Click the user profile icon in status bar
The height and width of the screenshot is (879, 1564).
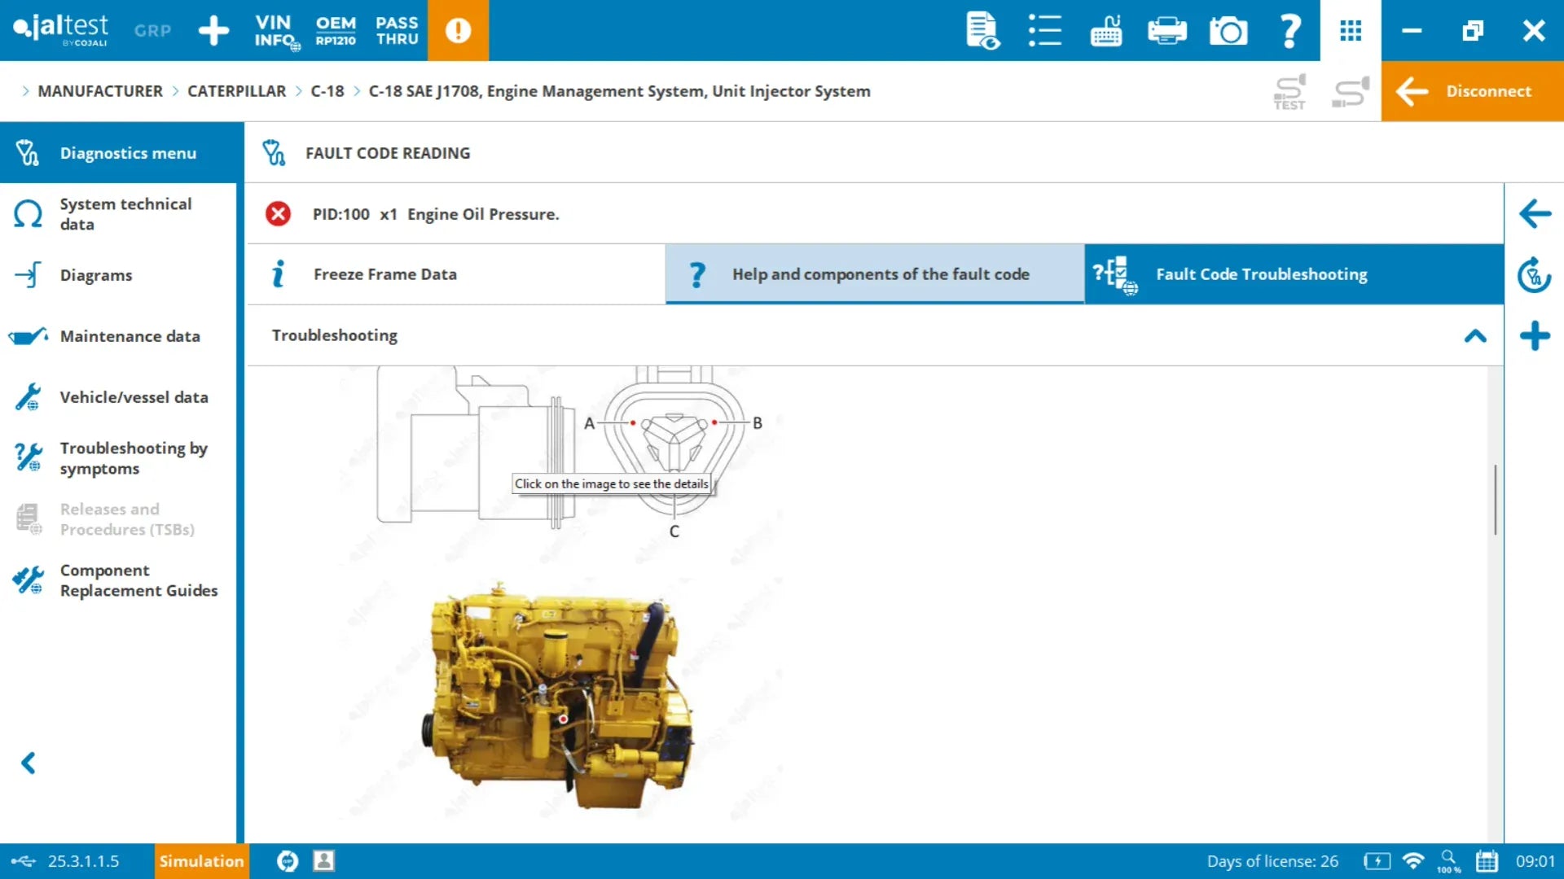click(323, 861)
